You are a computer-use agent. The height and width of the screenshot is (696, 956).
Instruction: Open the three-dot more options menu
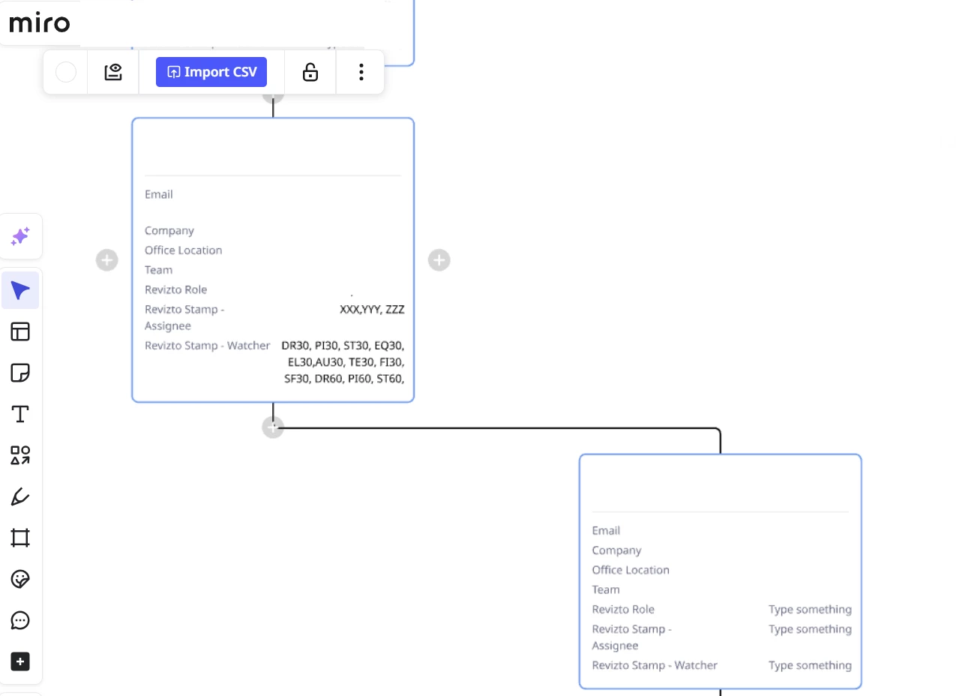pos(361,72)
